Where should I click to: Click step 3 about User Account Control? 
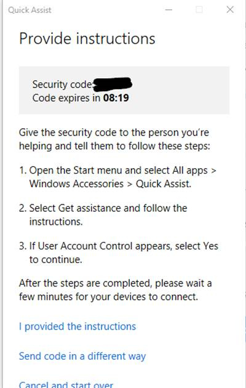pyautogui.click(x=119, y=253)
